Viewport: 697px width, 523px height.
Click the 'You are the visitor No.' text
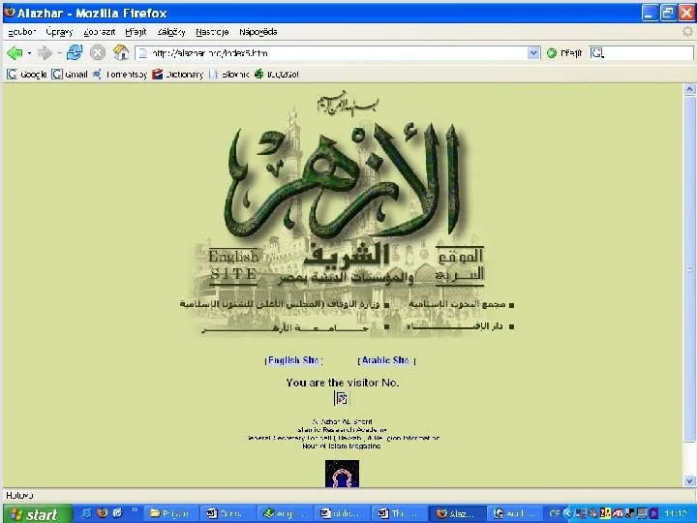(343, 383)
